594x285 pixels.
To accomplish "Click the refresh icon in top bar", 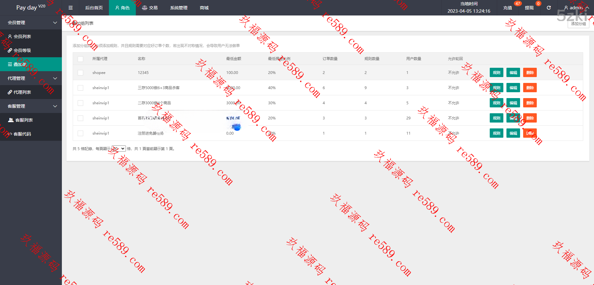I will point(549,8).
